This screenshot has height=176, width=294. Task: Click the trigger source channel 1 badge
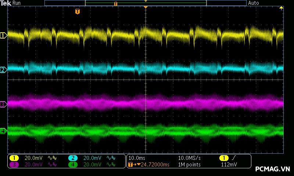(224, 158)
